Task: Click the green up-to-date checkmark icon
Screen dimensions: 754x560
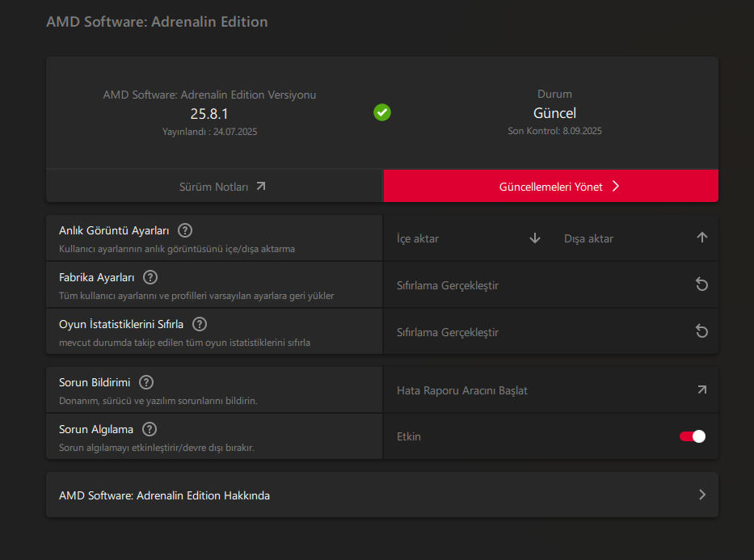Action: (382, 112)
